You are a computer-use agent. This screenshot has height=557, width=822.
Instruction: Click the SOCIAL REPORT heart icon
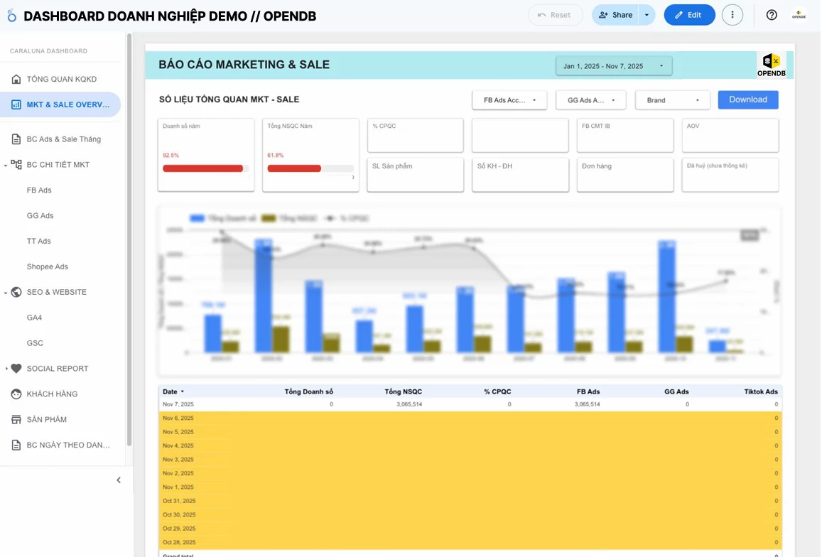pyautogui.click(x=16, y=368)
